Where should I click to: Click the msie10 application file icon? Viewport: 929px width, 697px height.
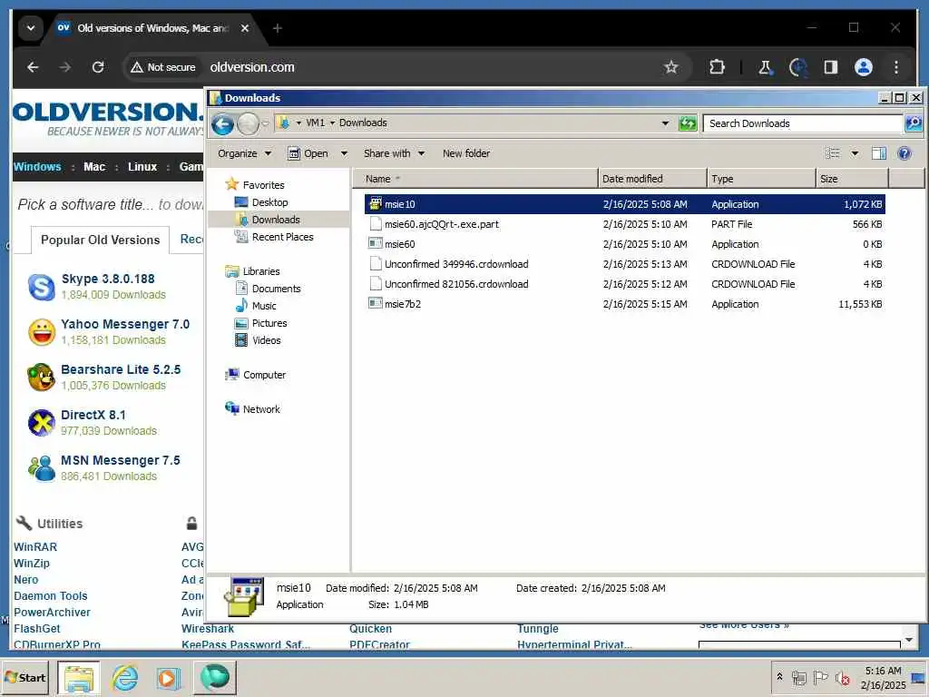[x=375, y=204]
